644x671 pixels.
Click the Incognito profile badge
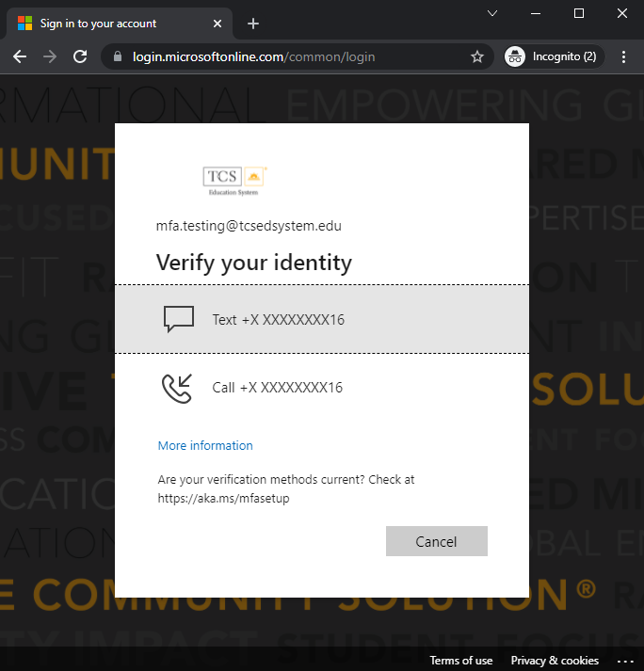click(x=551, y=56)
